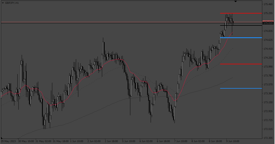Select the lower blue horizontal line near 173.570
Screen dimensions: 275x144
[x=241, y=88]
